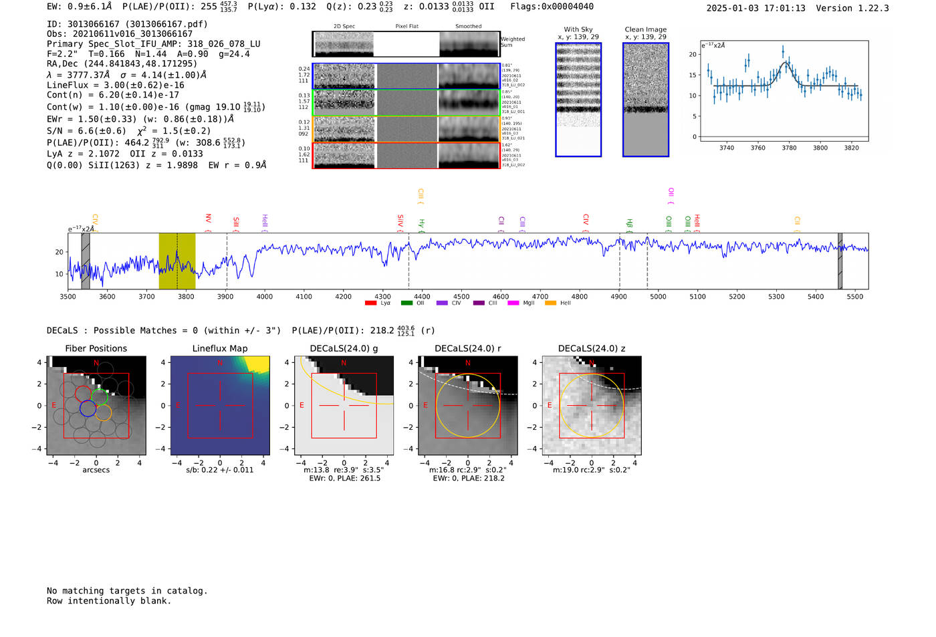The height and width of the screenshot is (637, 936).
Task: Select the red-bordered 2D spectrum row
Action: coord(406,156)
